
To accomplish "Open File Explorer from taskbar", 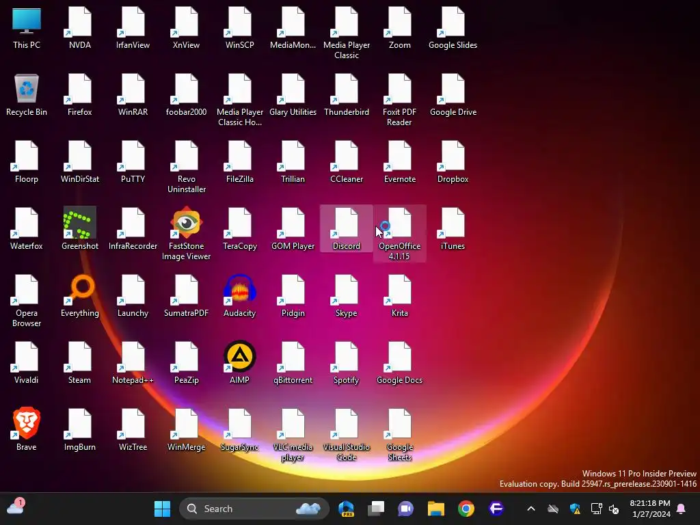I will click(x=436, y=509).
